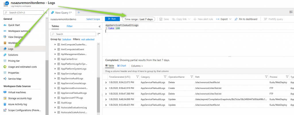This screenshot has height=115, width=294.
Task: Open the Workspace summary item
Action: [19, 31]
